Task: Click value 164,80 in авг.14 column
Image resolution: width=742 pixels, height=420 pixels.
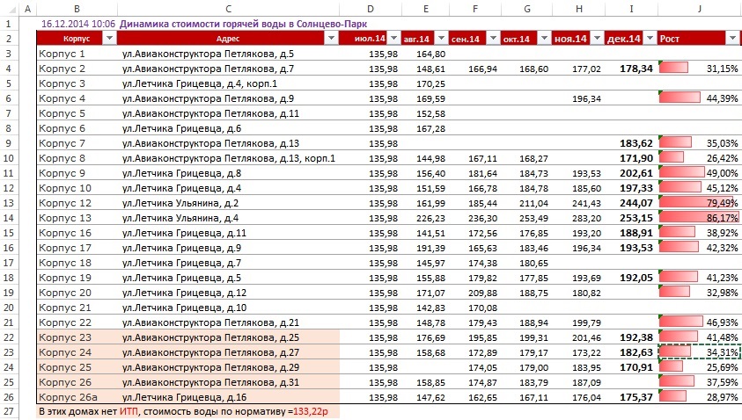Action: 430,54
